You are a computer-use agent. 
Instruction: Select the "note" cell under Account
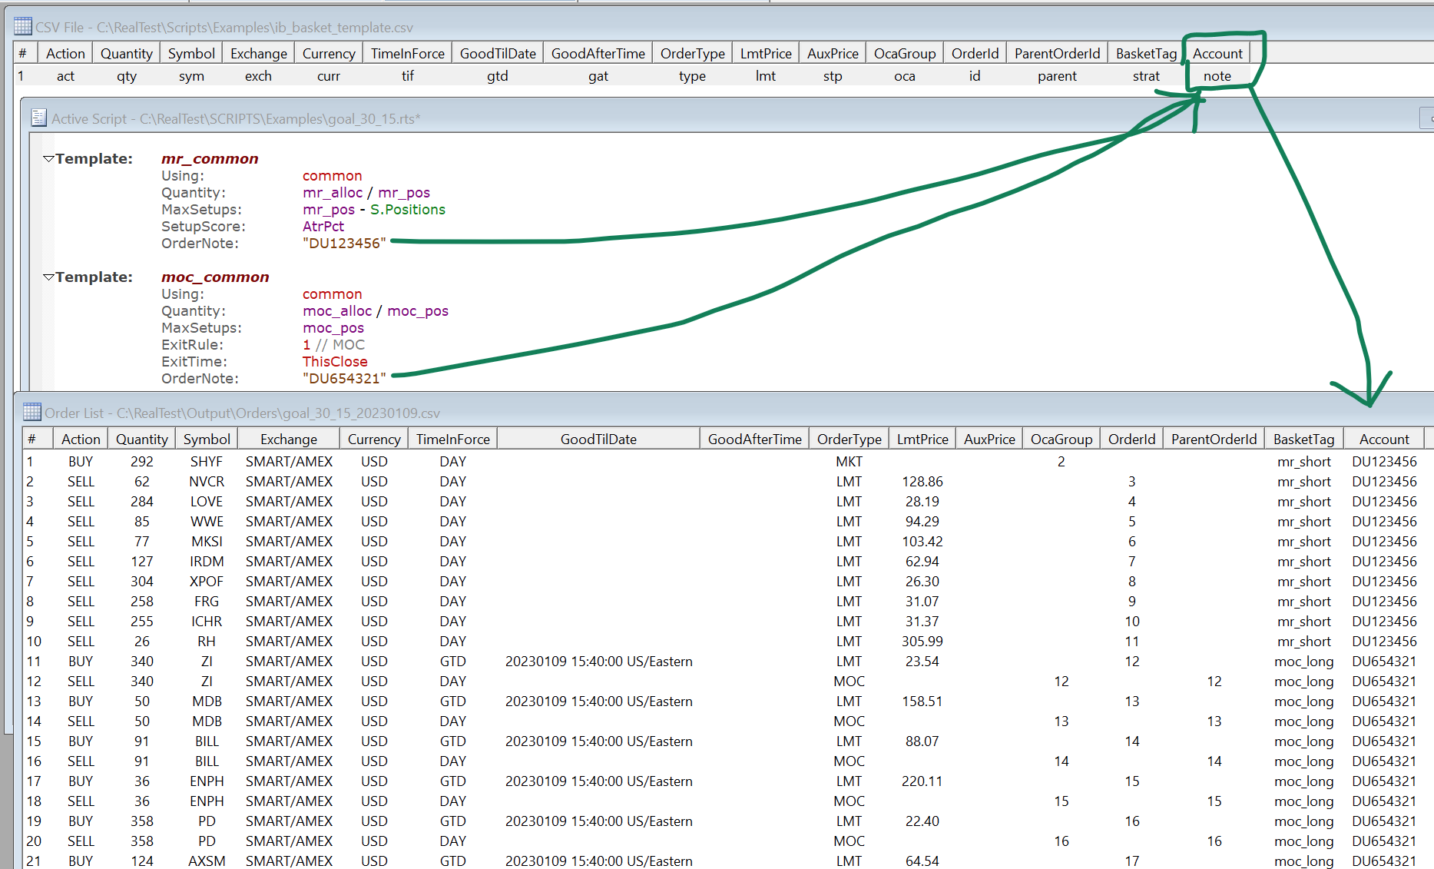[x=1217, y=76]
